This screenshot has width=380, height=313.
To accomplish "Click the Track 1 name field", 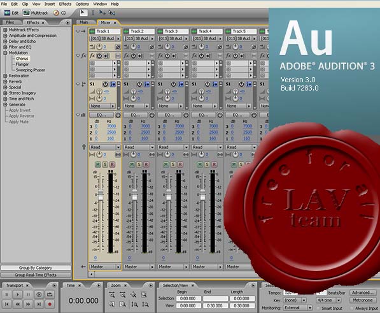I will point(108,31).
